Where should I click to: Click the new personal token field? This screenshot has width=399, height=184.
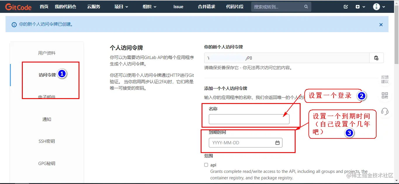pos(287,58)
